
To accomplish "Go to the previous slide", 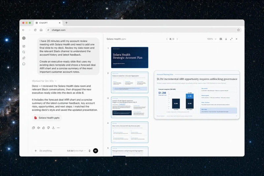I will click(x=167, y=39).
